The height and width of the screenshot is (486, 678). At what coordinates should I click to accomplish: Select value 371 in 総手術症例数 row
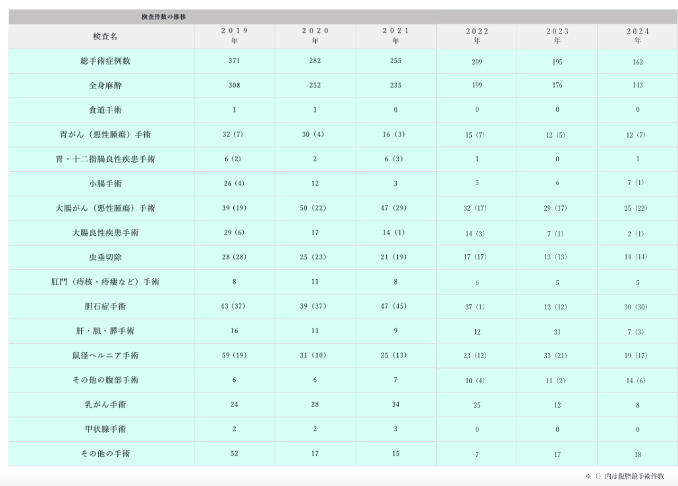tap(235, 61)
